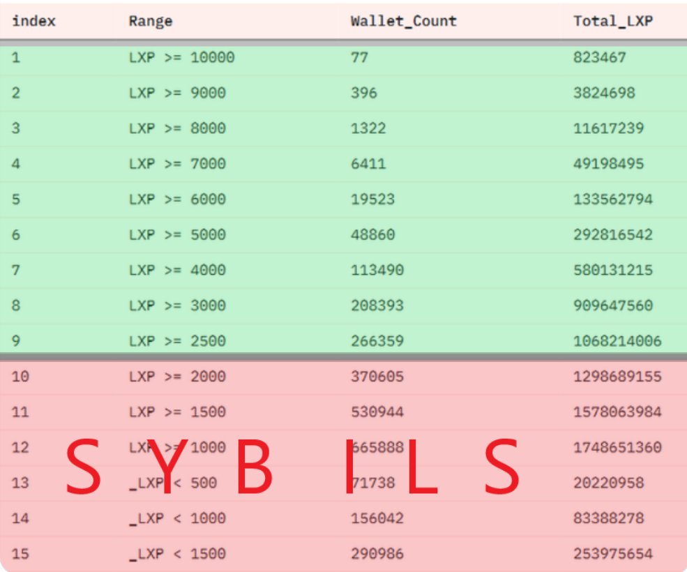The image size is (687, 572).
Task: Select the 'LXP >= 10000' range cell
Action: point(182,57)
